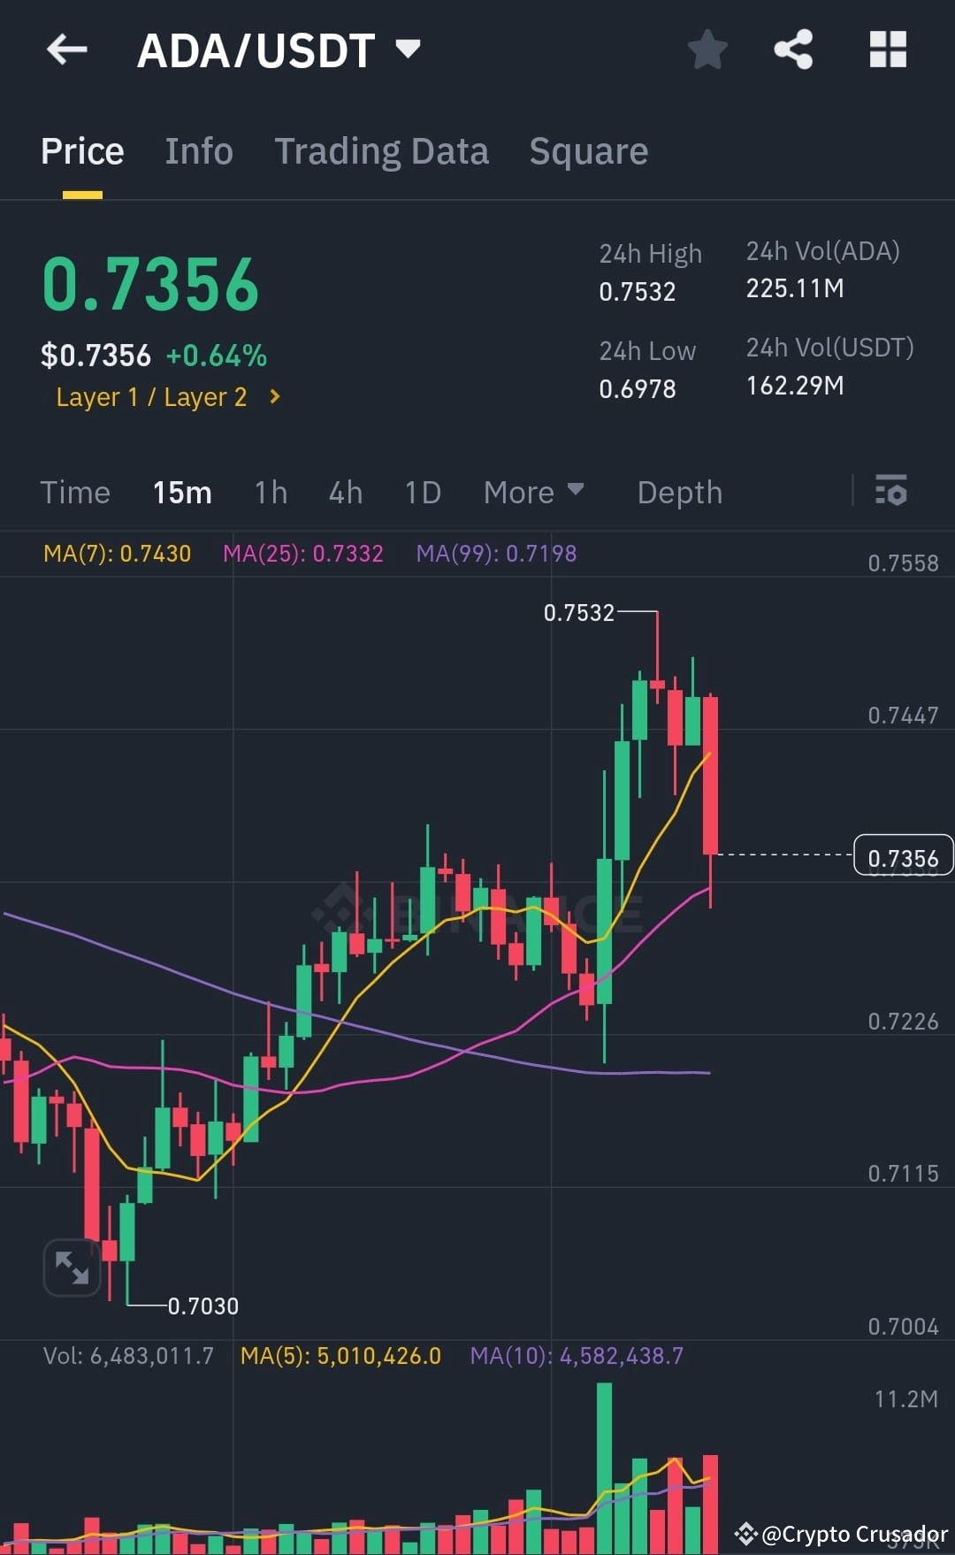The width and height of the screenshot is (955, 1555).
Task: Enable the 1D timeframe view
Action: point(422,492)
